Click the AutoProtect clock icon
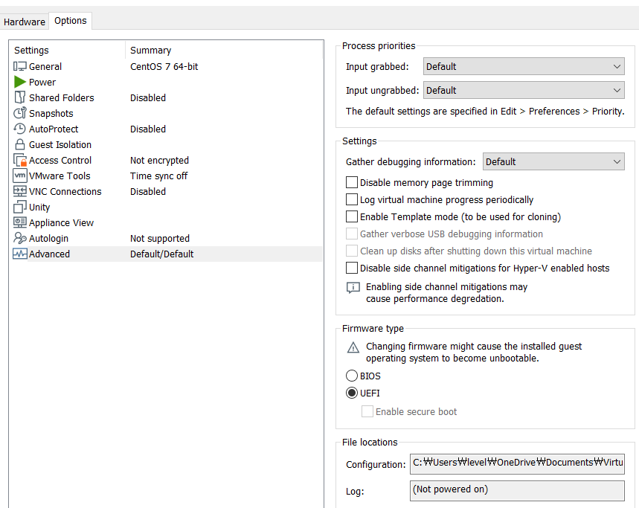The width and height of the screenshot is (639, 508). tap(19, 129)
